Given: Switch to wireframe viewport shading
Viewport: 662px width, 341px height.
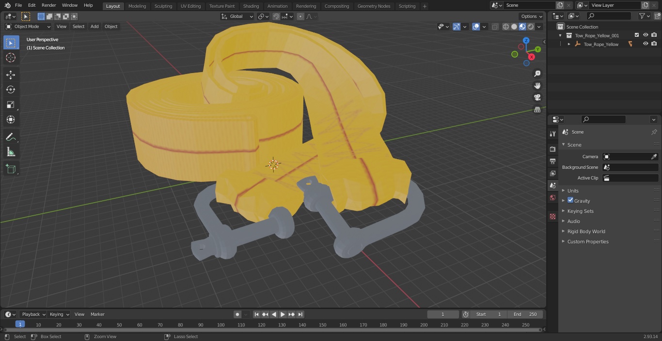Looking at the screenshot, I should pos(506,27).
